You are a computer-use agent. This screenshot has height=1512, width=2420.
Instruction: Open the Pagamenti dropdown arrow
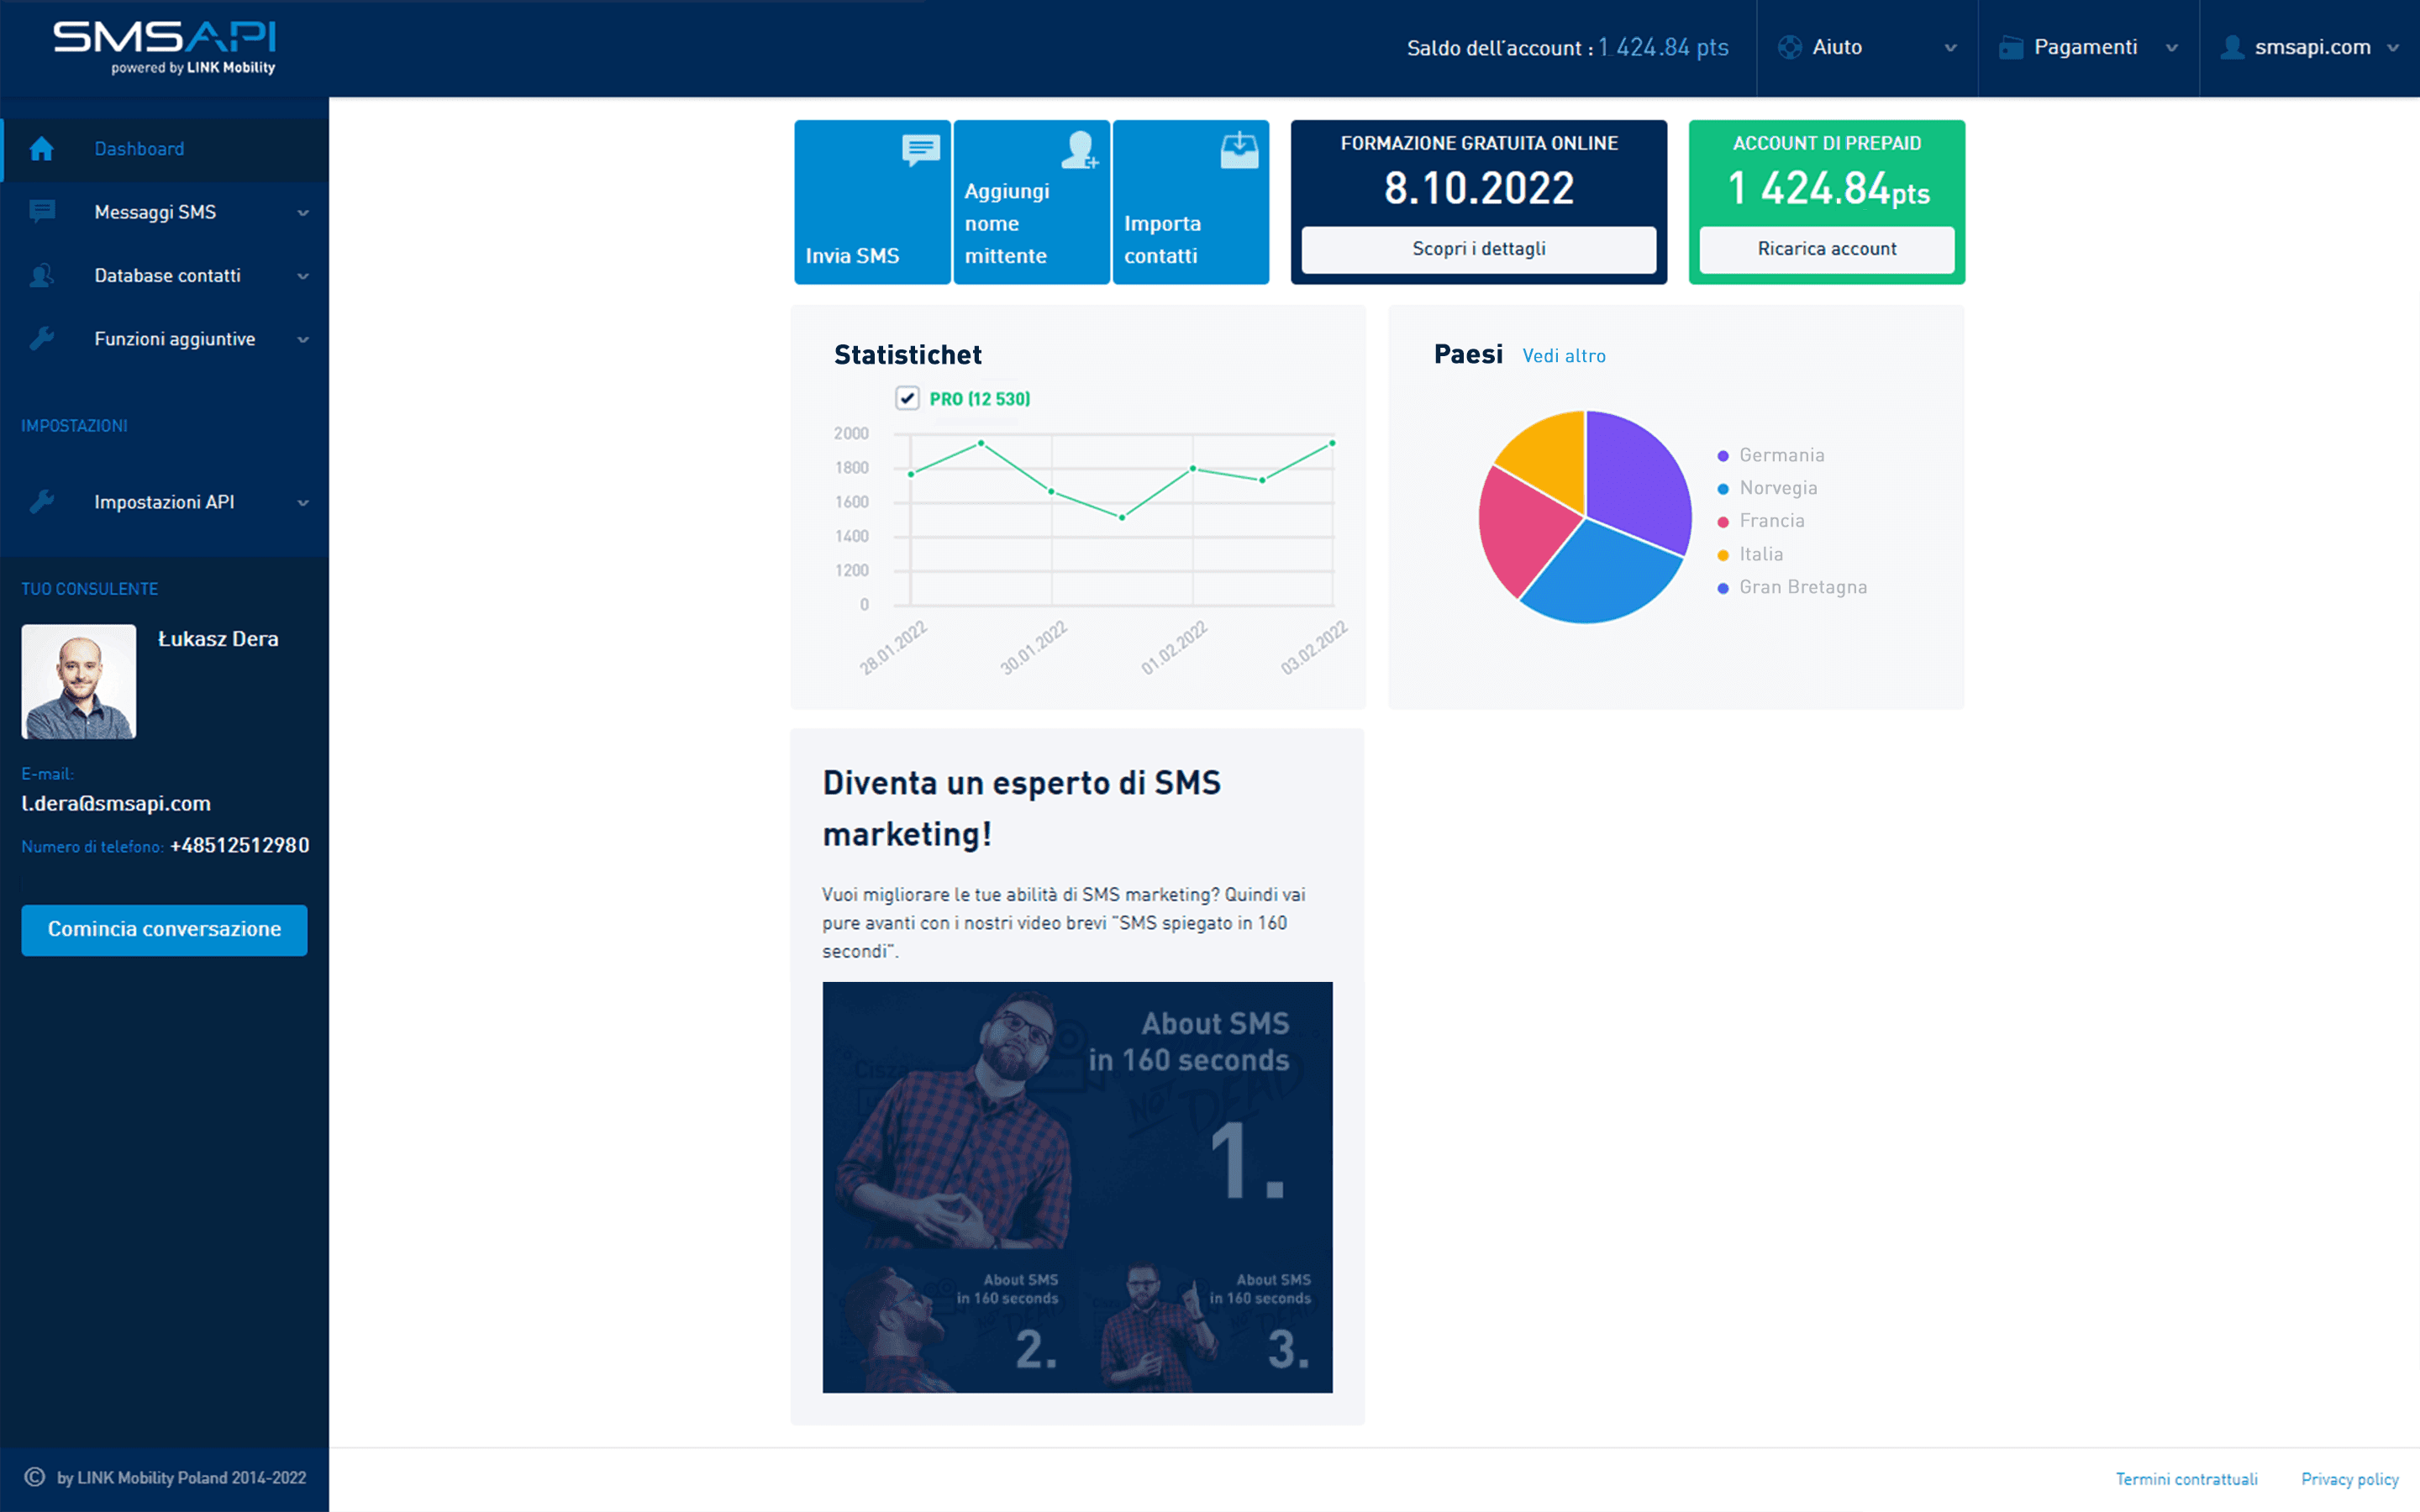click(2171, 48)
